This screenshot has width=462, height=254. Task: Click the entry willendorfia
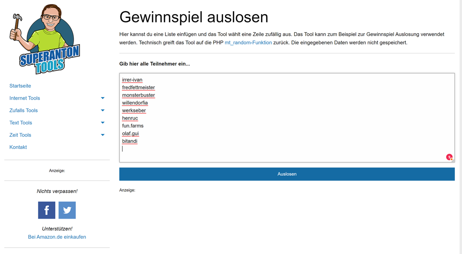(x=135, y=103)
